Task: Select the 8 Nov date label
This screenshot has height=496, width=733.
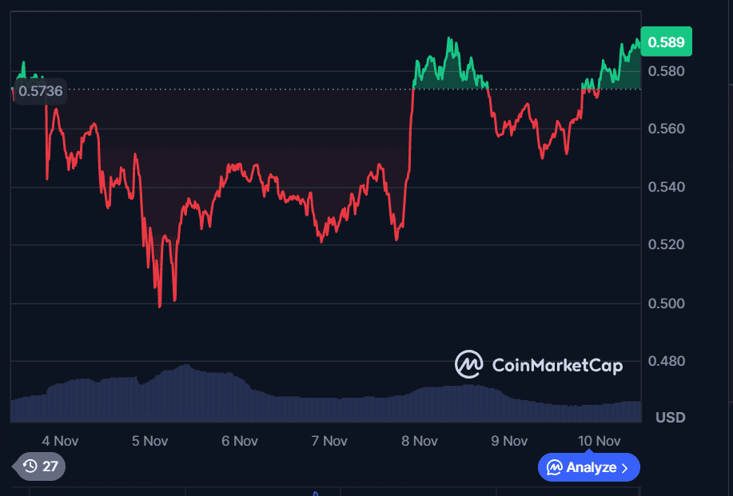Action: pyautogui.click(x=419, y=441)
